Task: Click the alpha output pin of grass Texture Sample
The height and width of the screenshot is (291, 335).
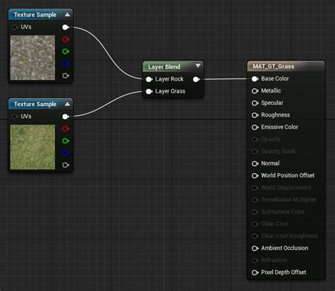Action: tap(66, 165)
